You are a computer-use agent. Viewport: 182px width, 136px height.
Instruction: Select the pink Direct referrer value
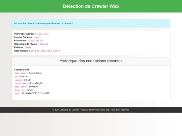[29, 48]
